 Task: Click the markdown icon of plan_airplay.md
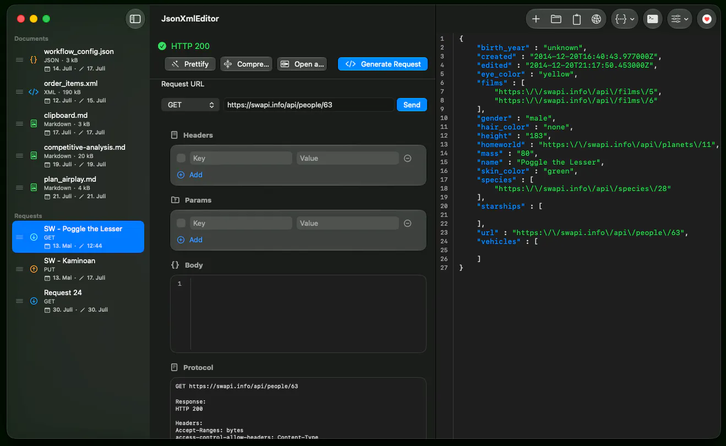34,187
